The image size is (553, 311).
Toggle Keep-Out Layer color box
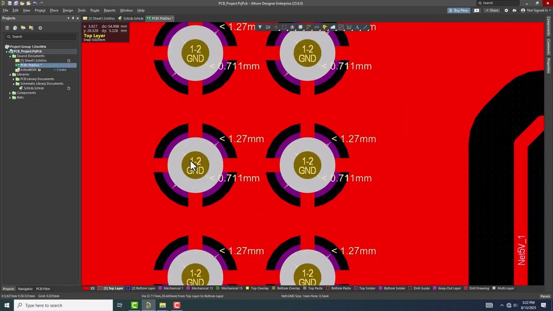[435, 288]
